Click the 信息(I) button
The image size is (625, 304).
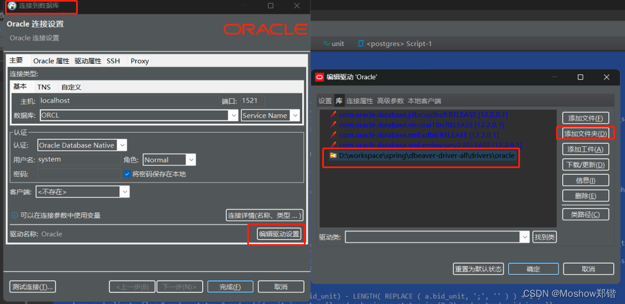pyautogui.click(x=586, y=180)
